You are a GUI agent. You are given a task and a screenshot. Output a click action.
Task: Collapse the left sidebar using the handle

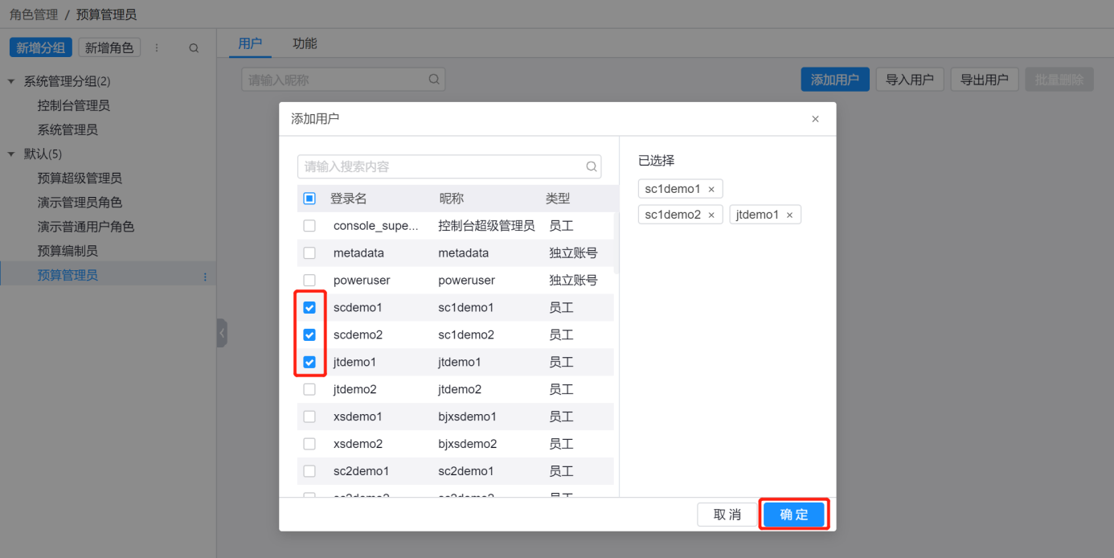tap(222, 333)
